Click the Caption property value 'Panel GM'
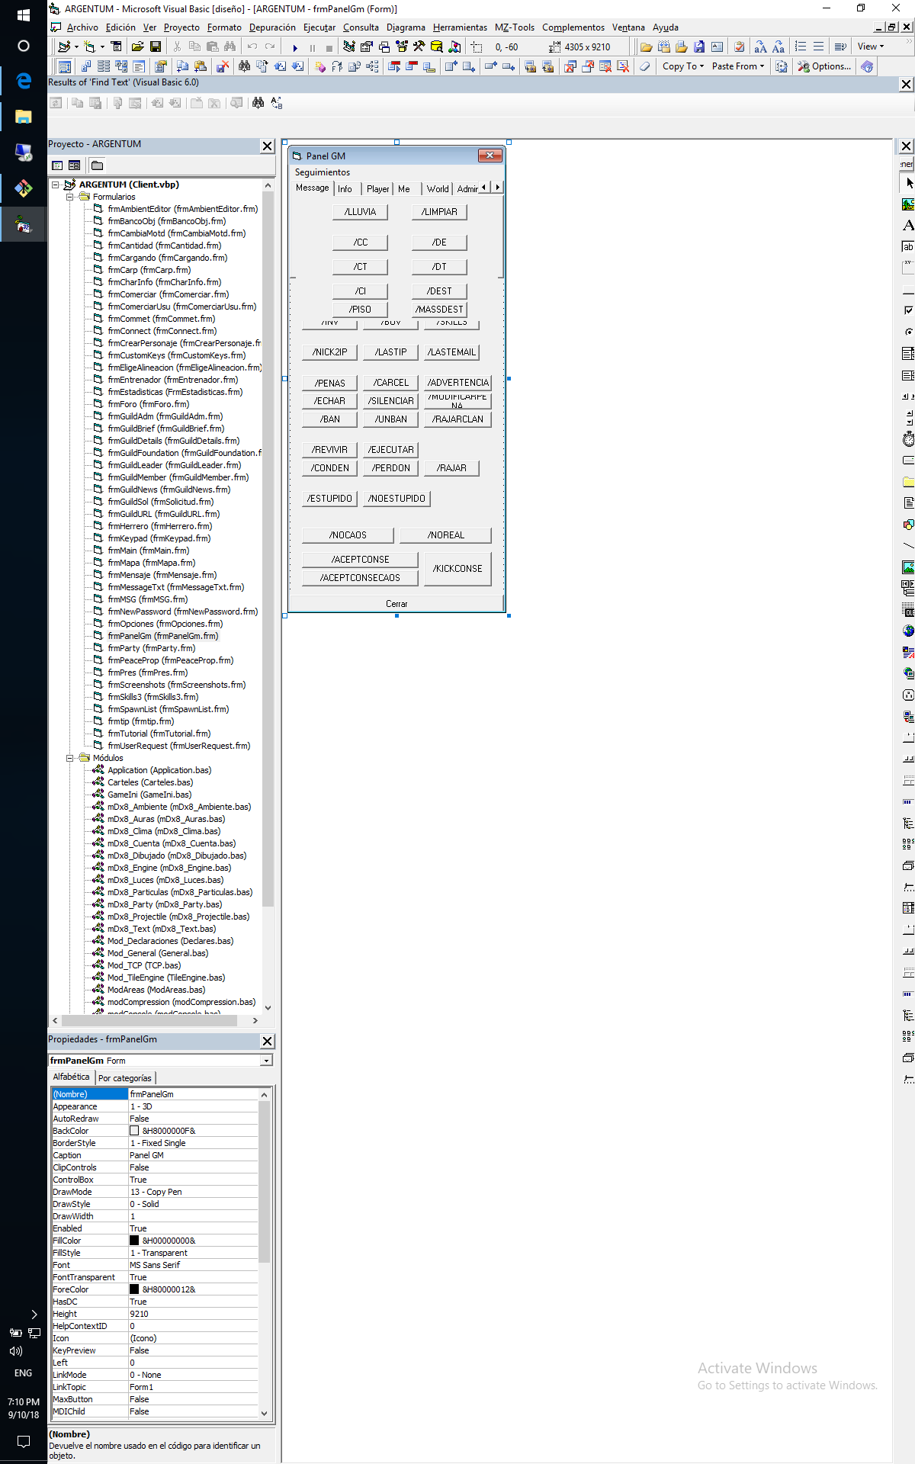 194,1155
